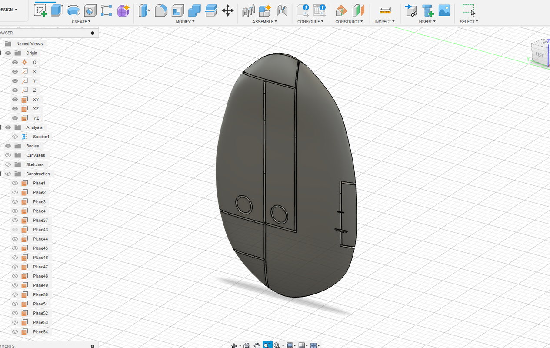Image resolution: width=550 pixels, height=348 pixels.
Task: Select the Offset Plane tool
Action: 341,10
